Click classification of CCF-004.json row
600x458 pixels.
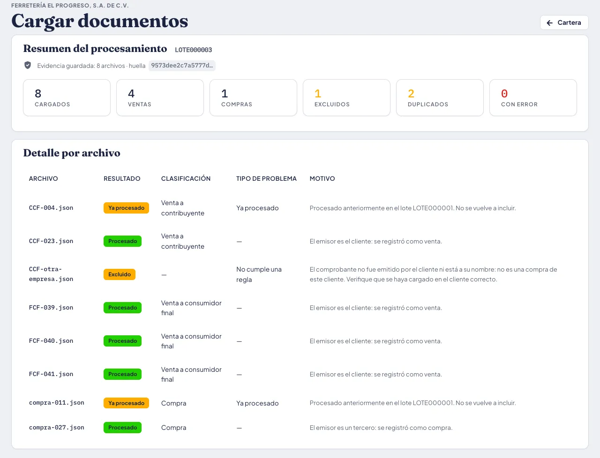coord(183,208)
